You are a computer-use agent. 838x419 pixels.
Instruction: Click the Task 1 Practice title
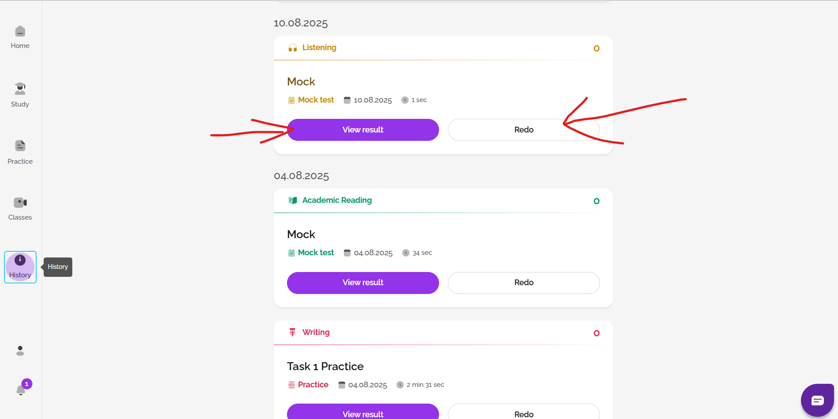coord(325,366)
